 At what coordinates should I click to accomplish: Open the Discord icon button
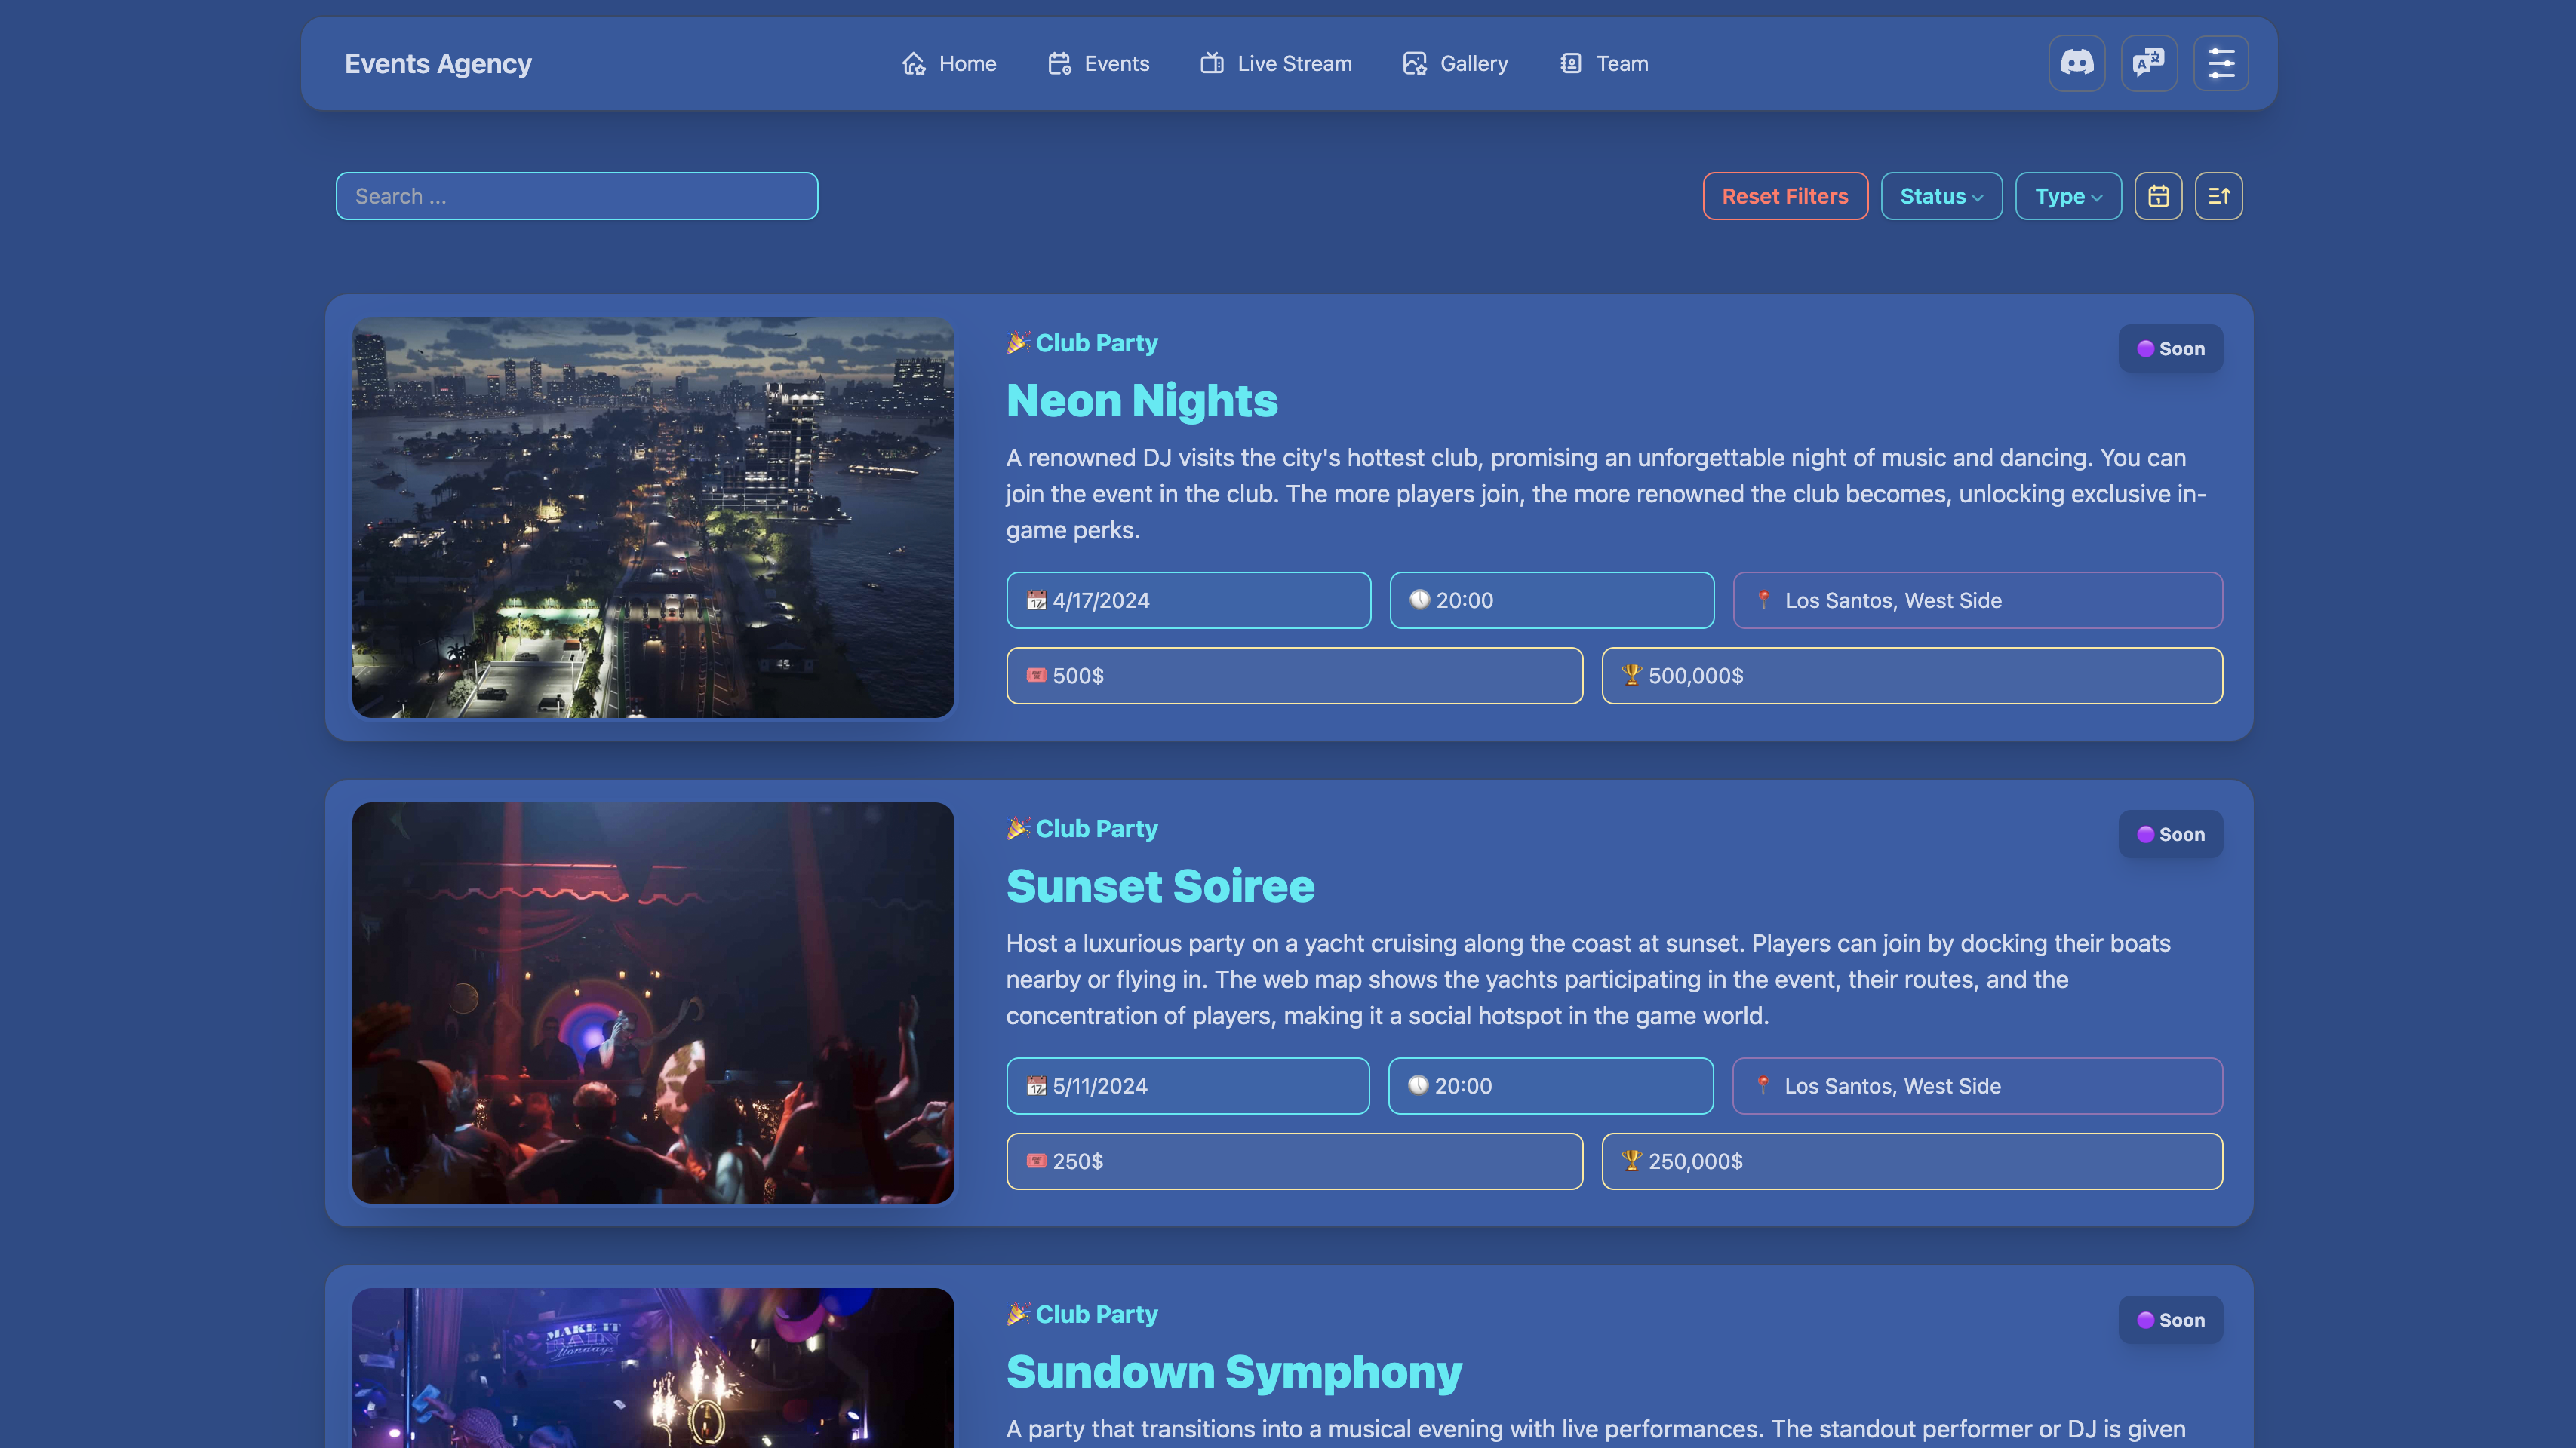pyautogui.click(x=2076, y=63)
